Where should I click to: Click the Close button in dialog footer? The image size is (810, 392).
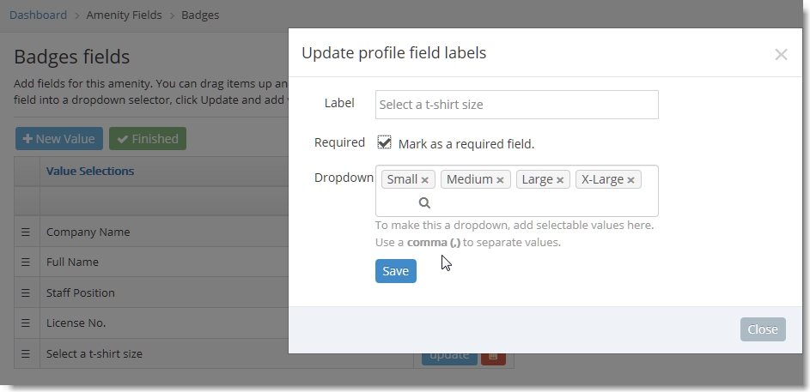point(763,329)
